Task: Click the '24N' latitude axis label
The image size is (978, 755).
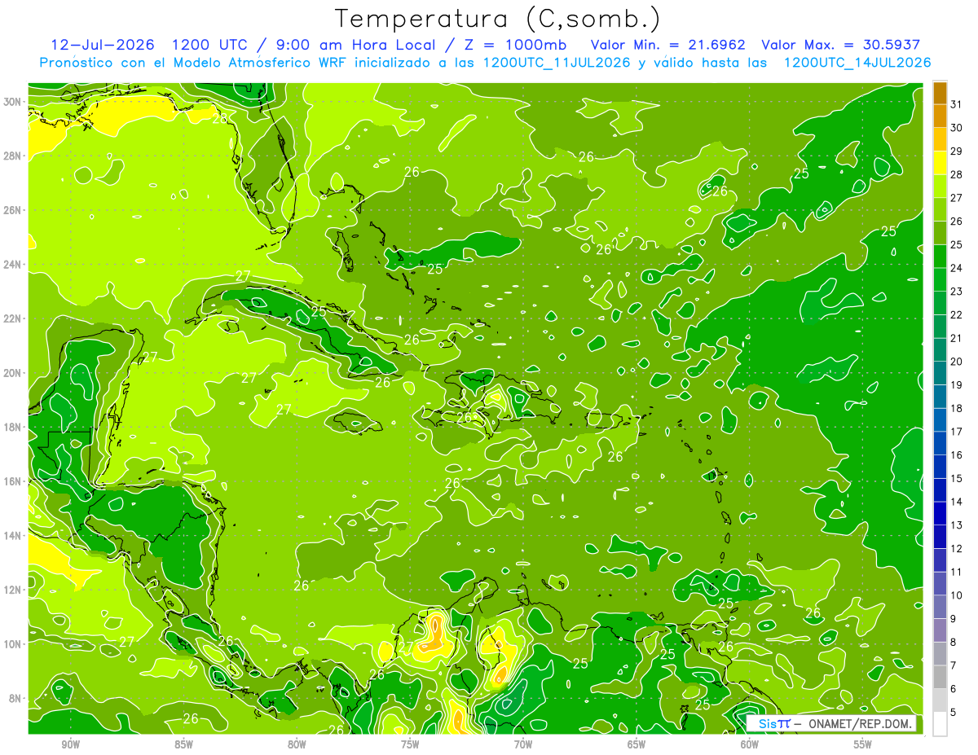Action: (12, 265)
